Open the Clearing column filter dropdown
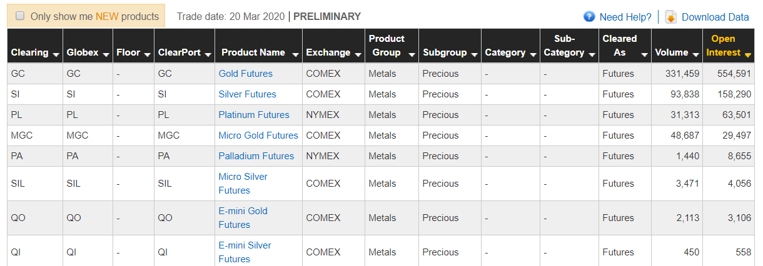The height and width of the screenshot is (266, 763). pyautogui.click(x=56, y=55)
